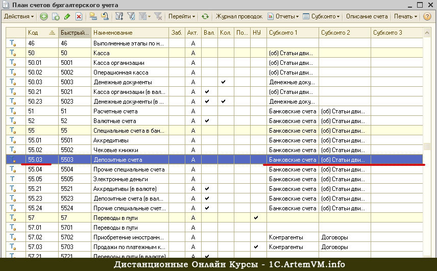Sort by the Код column header
437x271 pixels.
(41, 32)
